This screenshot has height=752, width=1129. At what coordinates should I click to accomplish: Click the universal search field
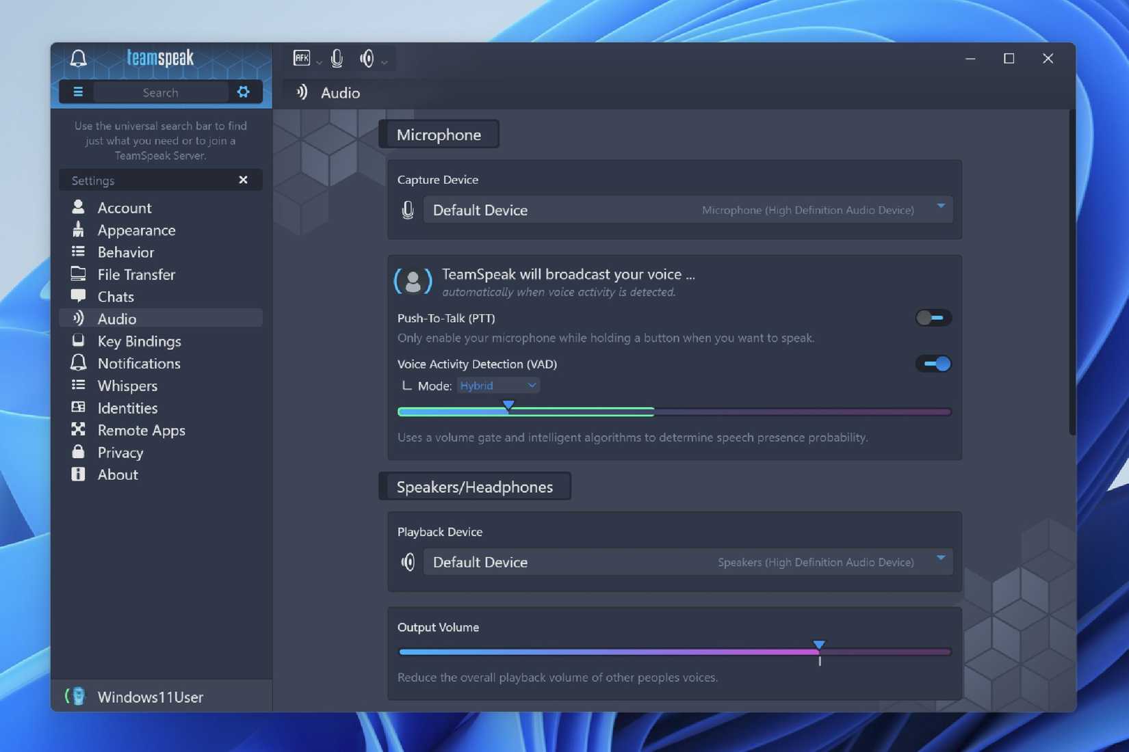(161, 92)
